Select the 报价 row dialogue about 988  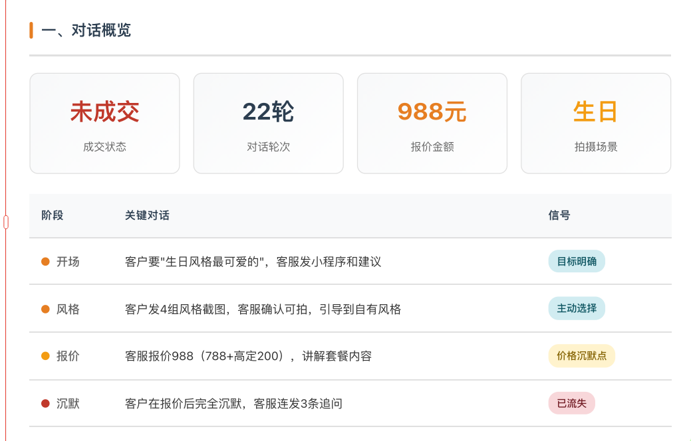248,356
